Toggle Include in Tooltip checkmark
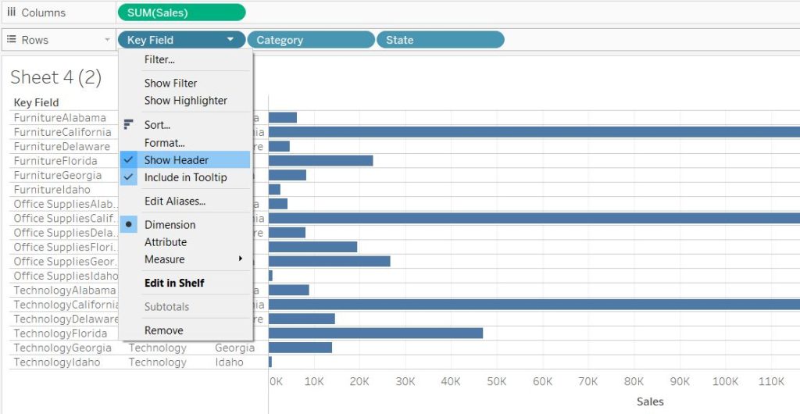800x414 pixels. click(x=129, y=177)
